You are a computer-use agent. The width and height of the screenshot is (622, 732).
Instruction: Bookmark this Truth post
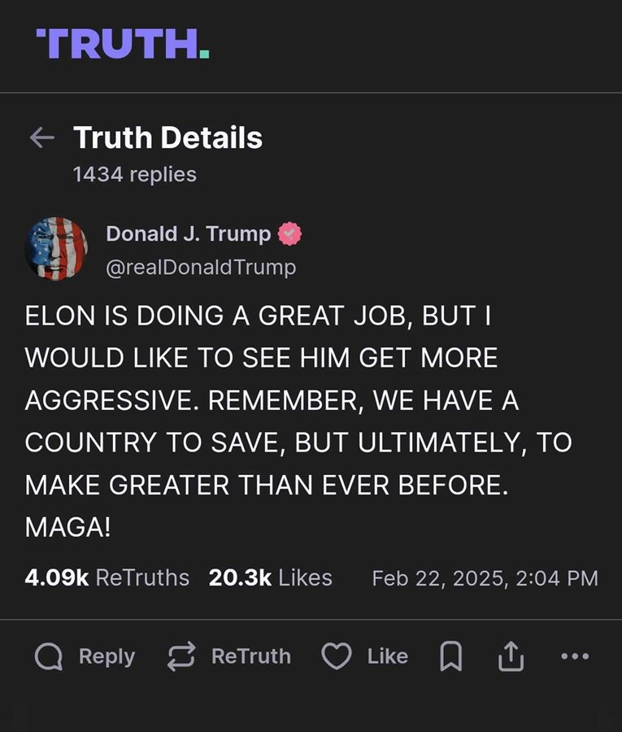pyautogui.click(x=451, y=657)
